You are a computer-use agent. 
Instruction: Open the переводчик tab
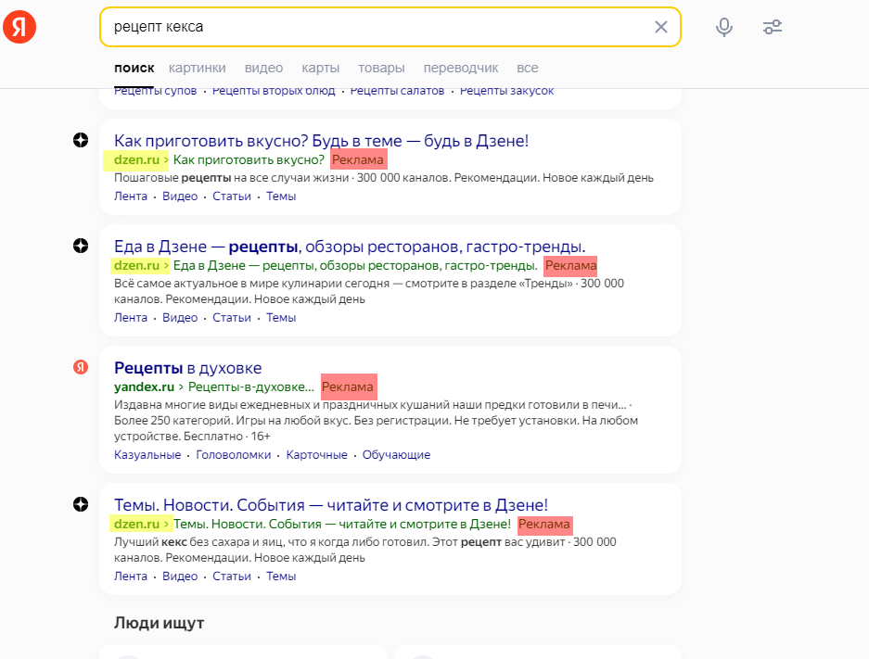click(461, 68)
